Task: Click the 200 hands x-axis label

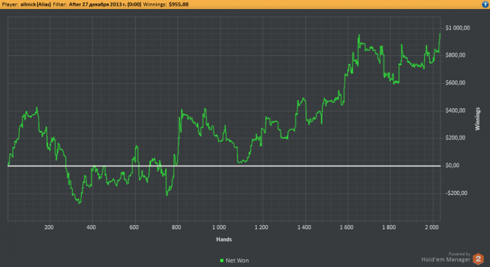Action: (49, 227)
